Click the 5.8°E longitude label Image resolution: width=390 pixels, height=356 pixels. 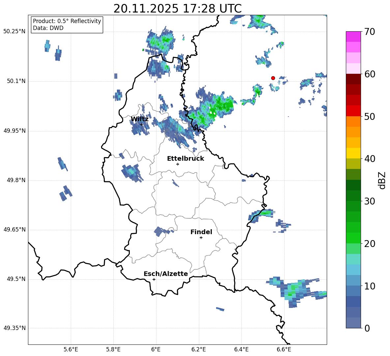[113, 349]
